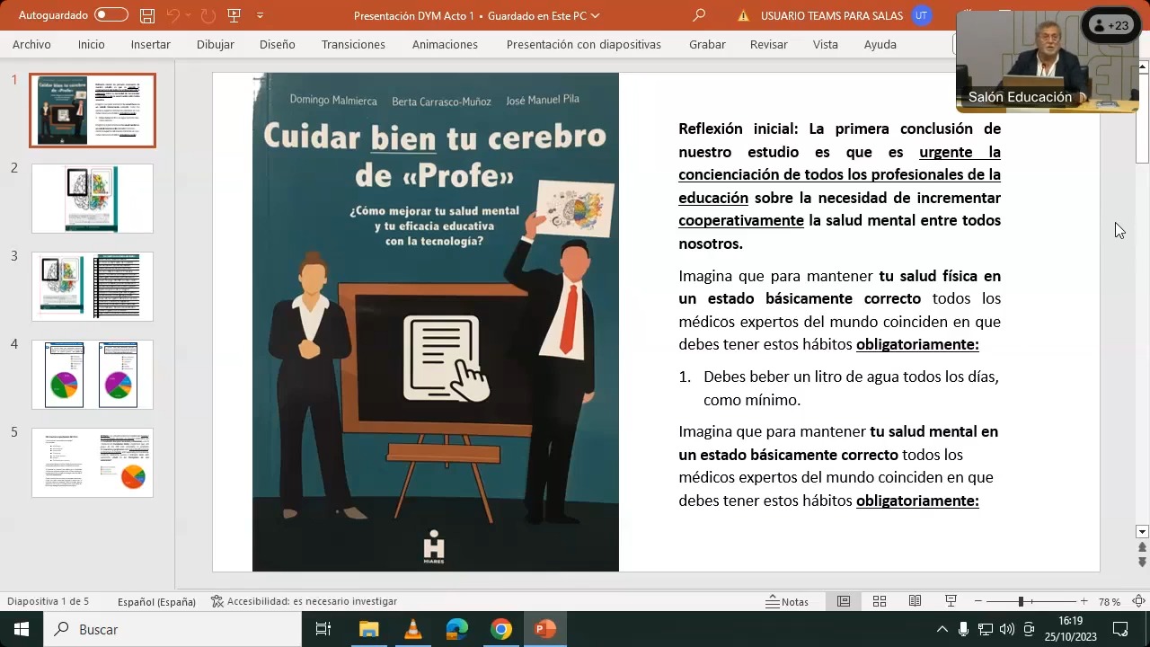Click the taskbar Buscar search box

point(172,629)
